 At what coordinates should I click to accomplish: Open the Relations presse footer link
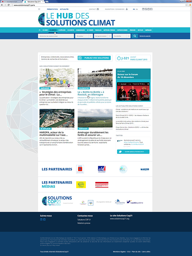(84, 223)
